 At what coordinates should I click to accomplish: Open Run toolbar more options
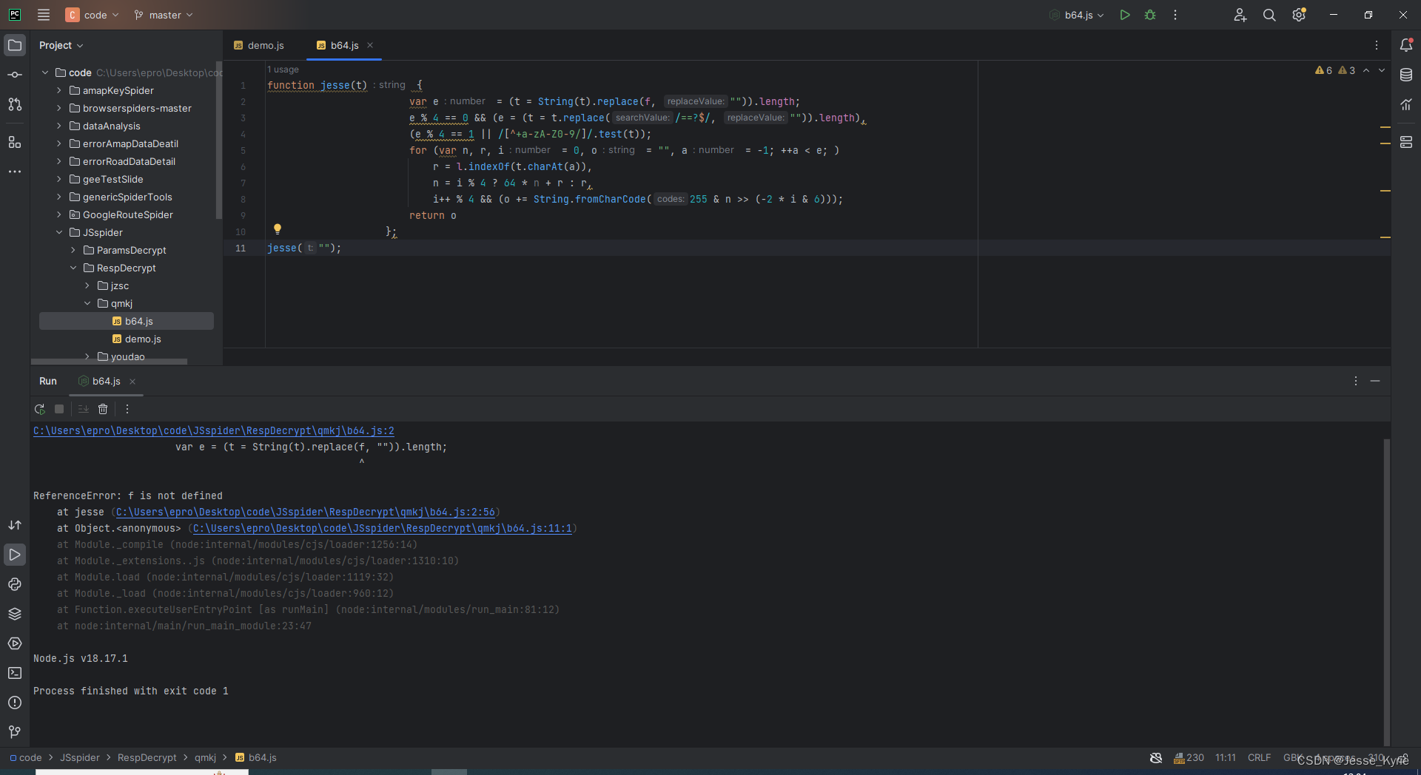(127, 409)
